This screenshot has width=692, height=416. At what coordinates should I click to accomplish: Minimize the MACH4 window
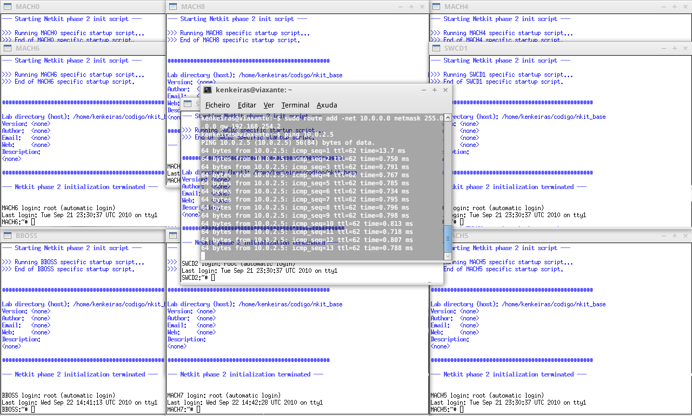pyautogui.click(x=664, y=6)
